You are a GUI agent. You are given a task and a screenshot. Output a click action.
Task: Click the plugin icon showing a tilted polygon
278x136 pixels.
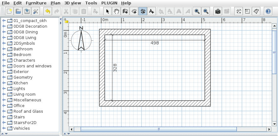click(256, 12)
